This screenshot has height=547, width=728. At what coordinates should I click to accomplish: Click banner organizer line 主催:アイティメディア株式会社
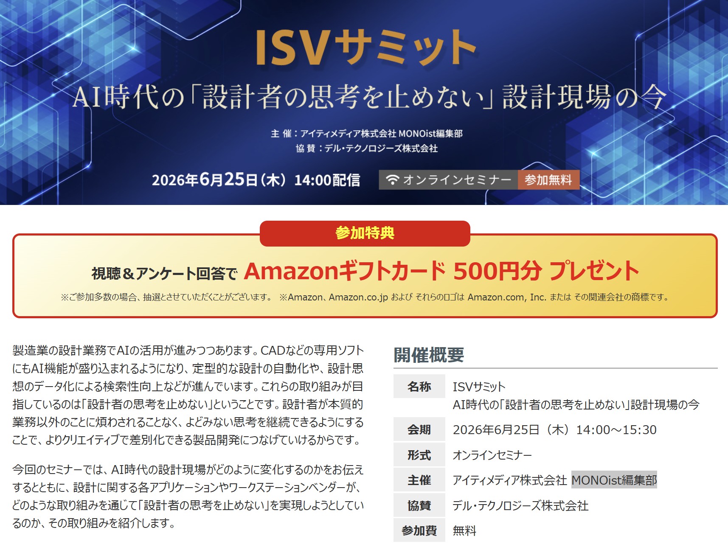367,133
